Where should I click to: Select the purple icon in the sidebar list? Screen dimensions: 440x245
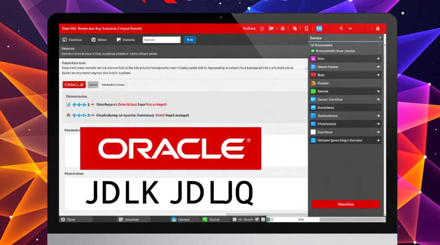[x=313, y=58]
